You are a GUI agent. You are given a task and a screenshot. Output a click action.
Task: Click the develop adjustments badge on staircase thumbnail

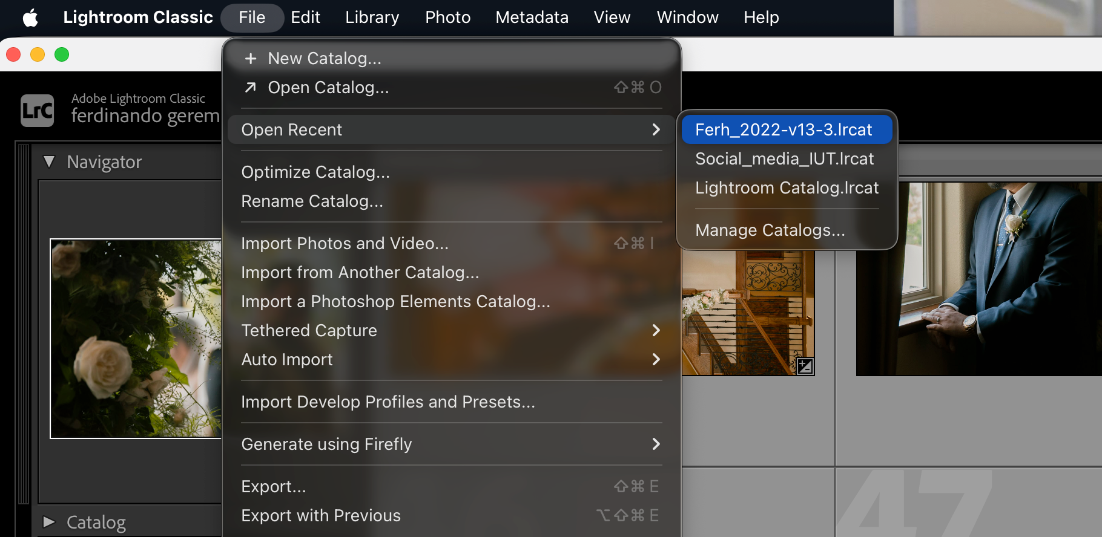[x=805, y=366]
